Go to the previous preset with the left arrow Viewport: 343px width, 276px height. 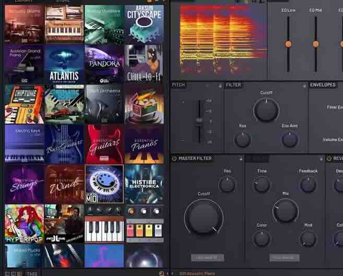(x=168, y=273)
